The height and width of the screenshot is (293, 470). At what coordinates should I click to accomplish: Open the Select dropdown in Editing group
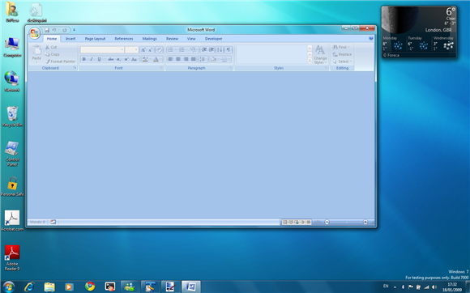[342, 62]
